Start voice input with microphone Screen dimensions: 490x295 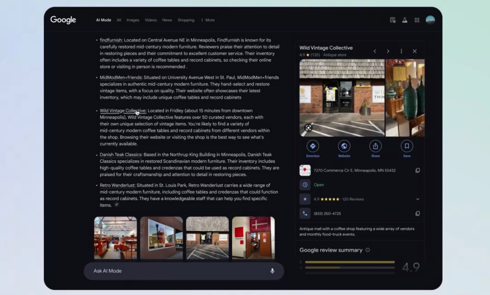pos(272,271)
